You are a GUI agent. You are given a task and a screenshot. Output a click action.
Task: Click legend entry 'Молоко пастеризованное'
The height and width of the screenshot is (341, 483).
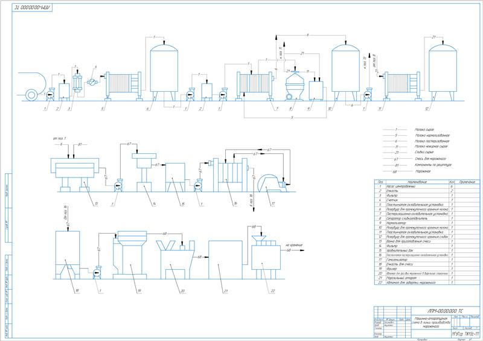432,141
